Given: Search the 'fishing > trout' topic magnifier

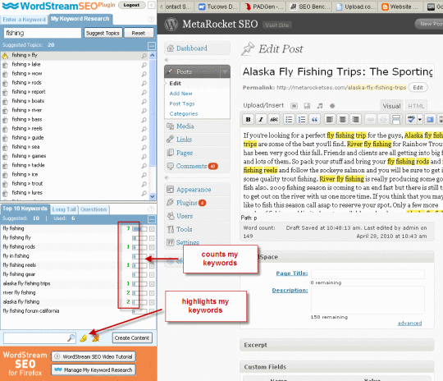Looking at the screenshot, I should point(144,184).
